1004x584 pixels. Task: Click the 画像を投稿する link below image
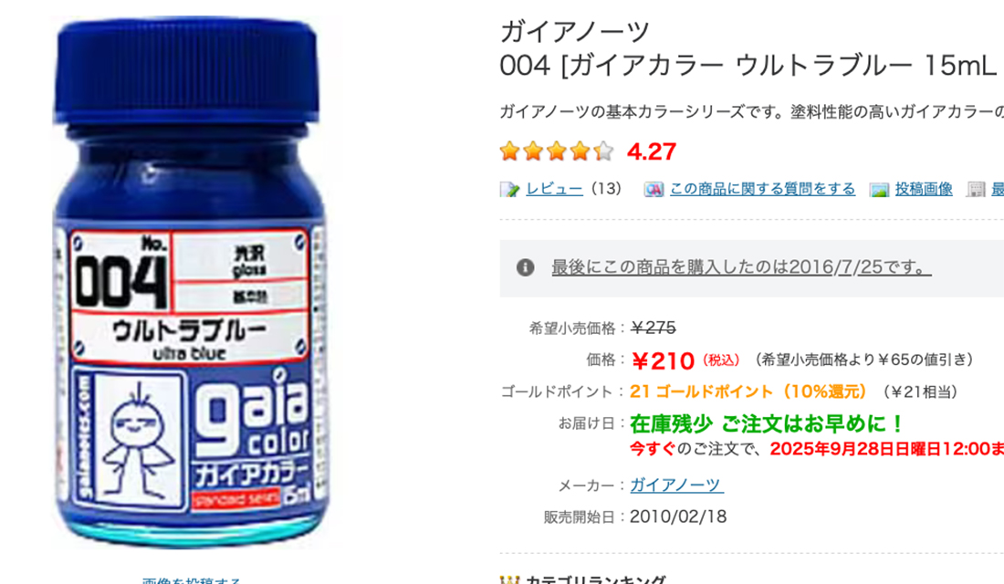pyautogui.click(x=191, y=580)
